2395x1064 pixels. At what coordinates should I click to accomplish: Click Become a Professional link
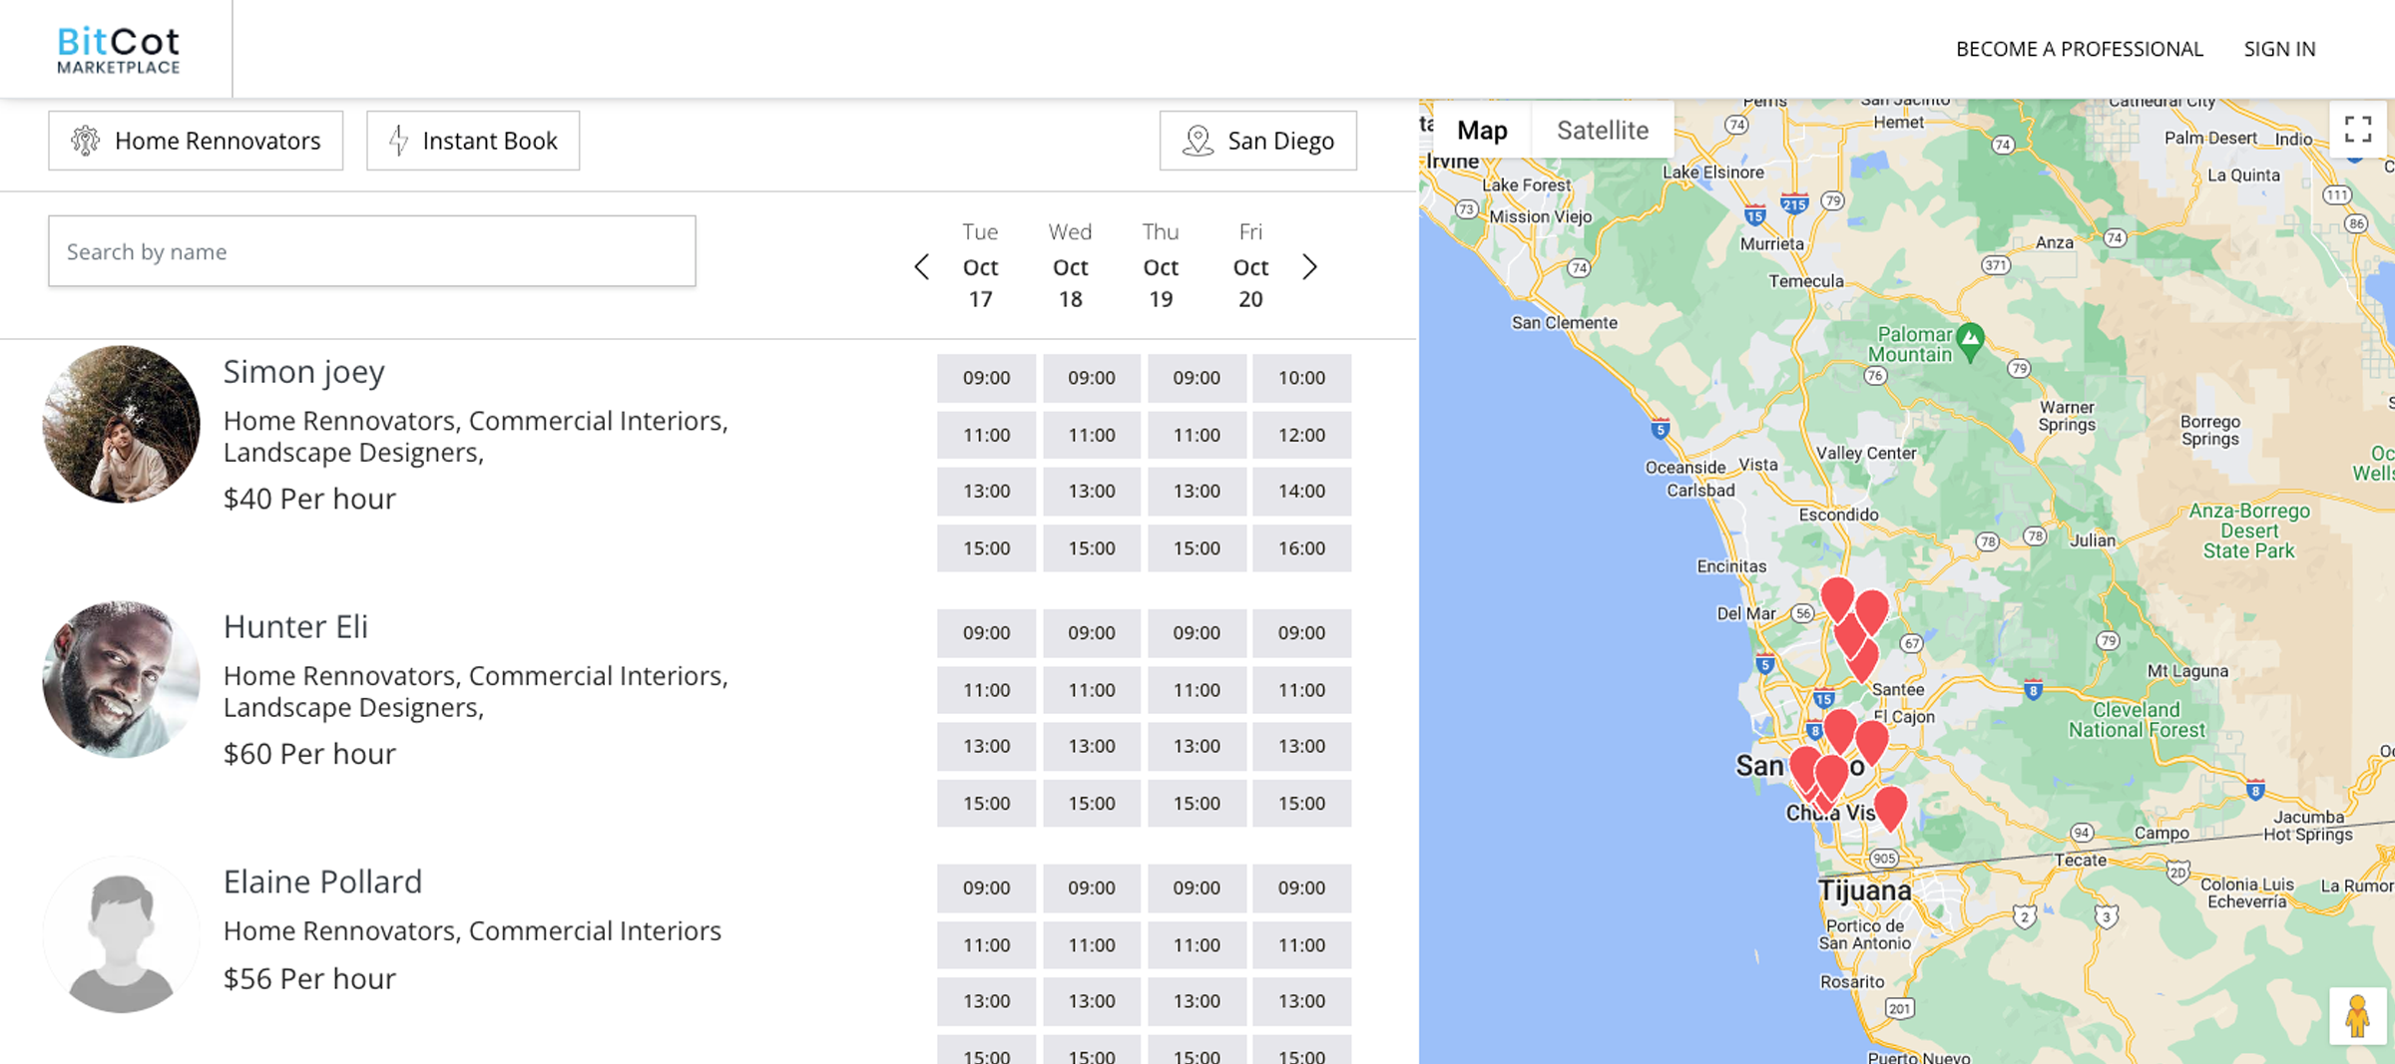[2079, 49]
